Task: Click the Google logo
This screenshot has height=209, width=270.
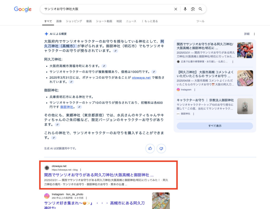Action: tap(23, 9)
